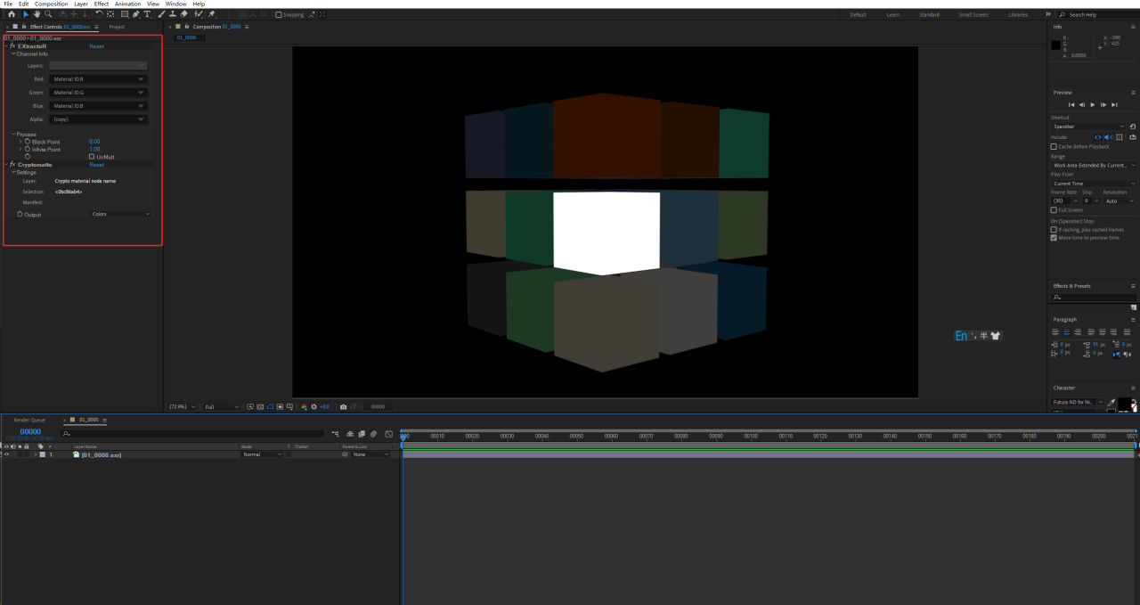Open the Red channel Material ID.R dropdown
The height and width of the screenshot is (605, 1140).
(x=98, y=79)
